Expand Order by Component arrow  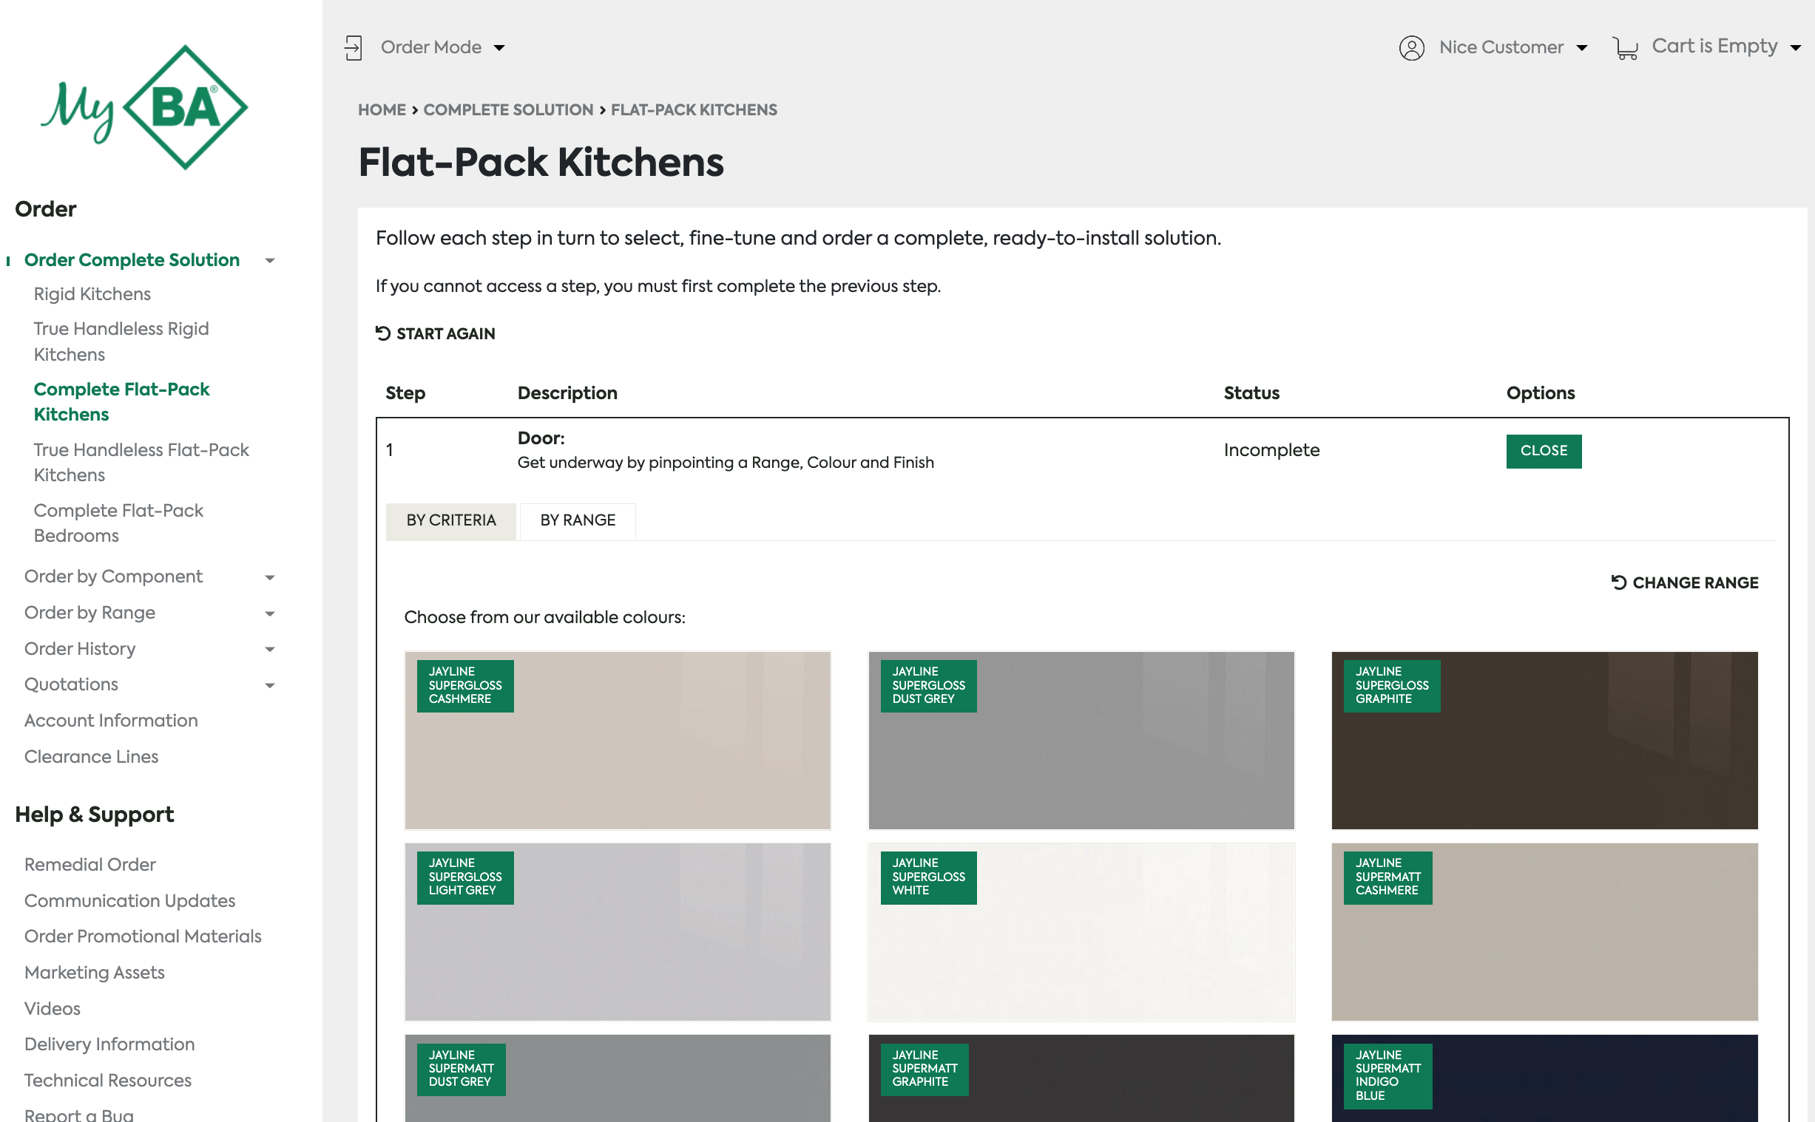[x=270, y=577]
